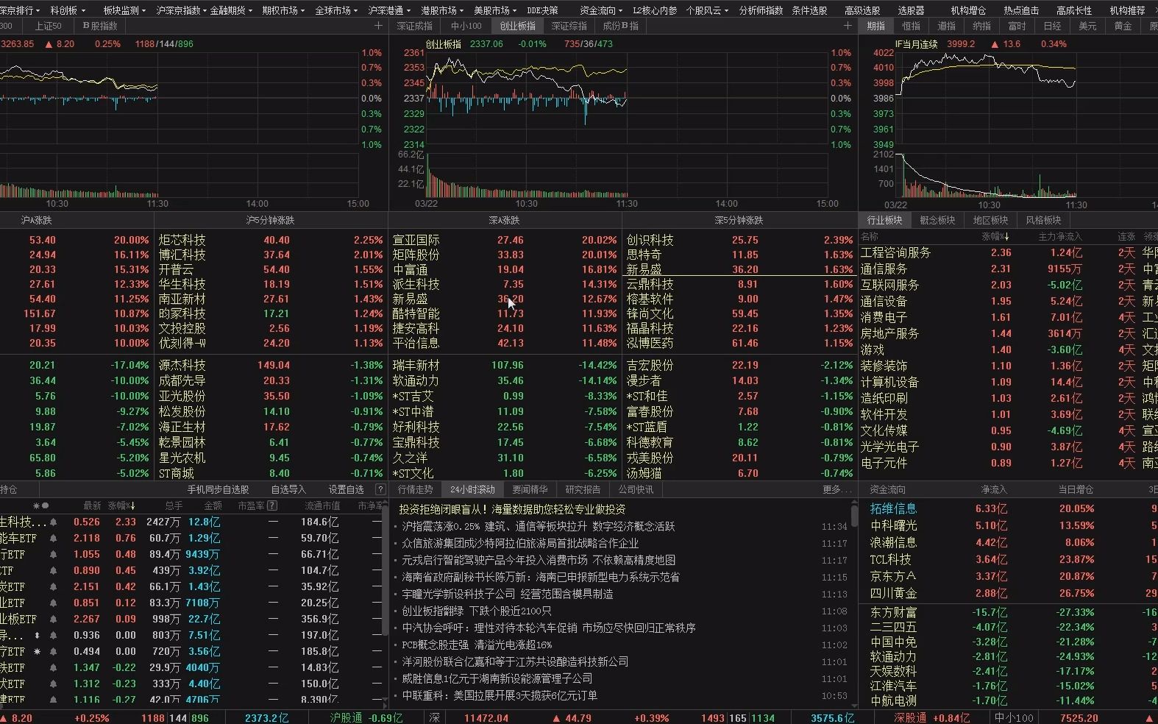Click the 自选导入 button
Screen dimensions: 1158x724
[288, 489]
